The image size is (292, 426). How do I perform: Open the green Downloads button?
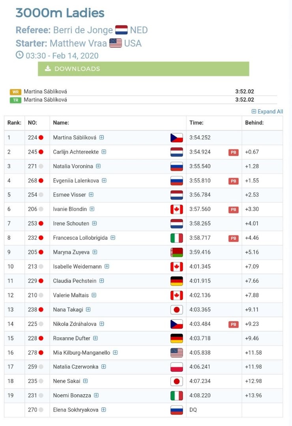pyautogui.click(x=144, y=69)
